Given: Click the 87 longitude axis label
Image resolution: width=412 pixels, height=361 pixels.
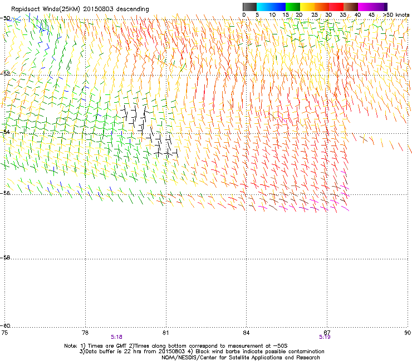Looking at the screenshot, I should pos(327,333).
